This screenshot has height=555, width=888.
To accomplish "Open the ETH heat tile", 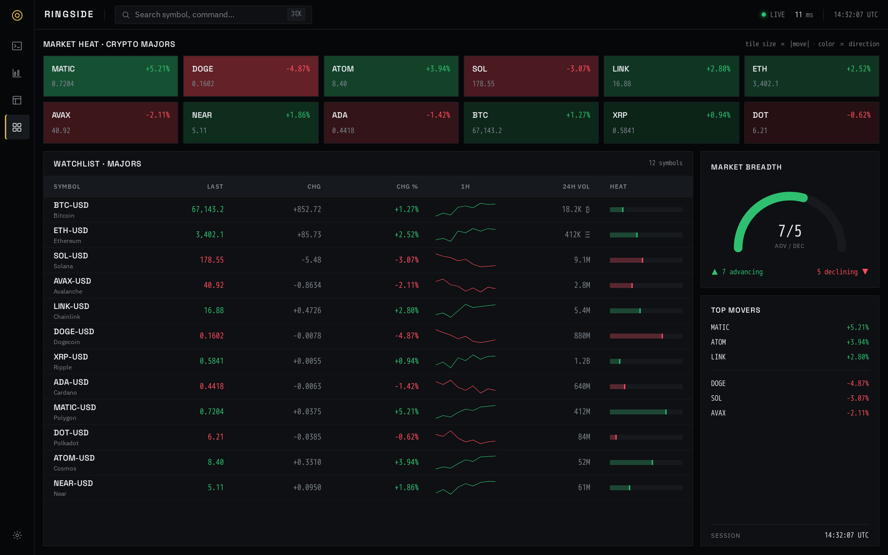I will tap(812, 76).
